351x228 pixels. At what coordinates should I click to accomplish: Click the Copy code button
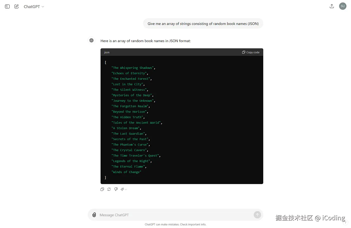(x=251, y=52)
